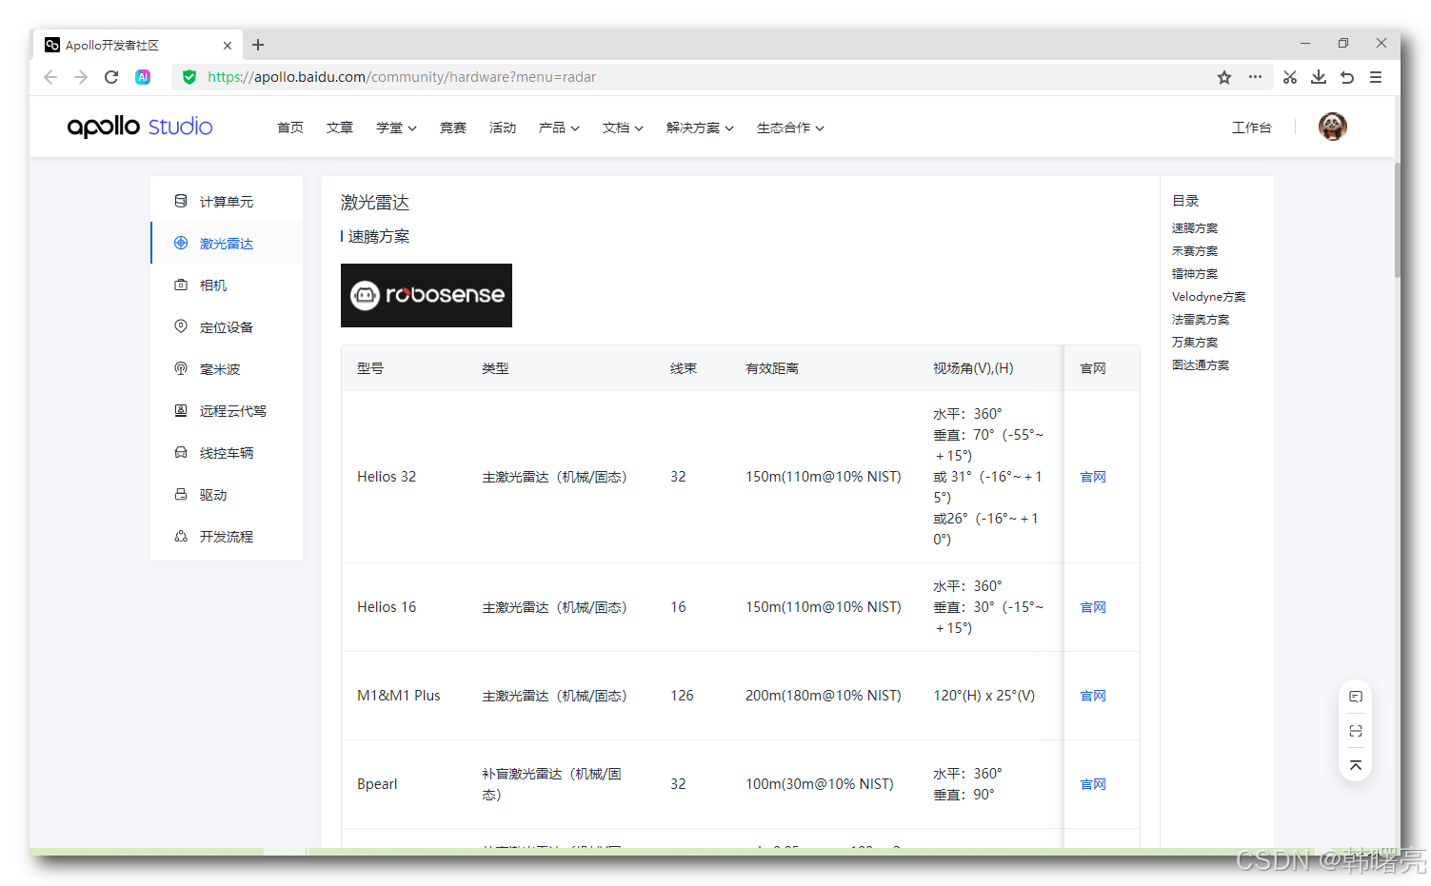Open the AI assistant icon beside reload

point(143,77)
